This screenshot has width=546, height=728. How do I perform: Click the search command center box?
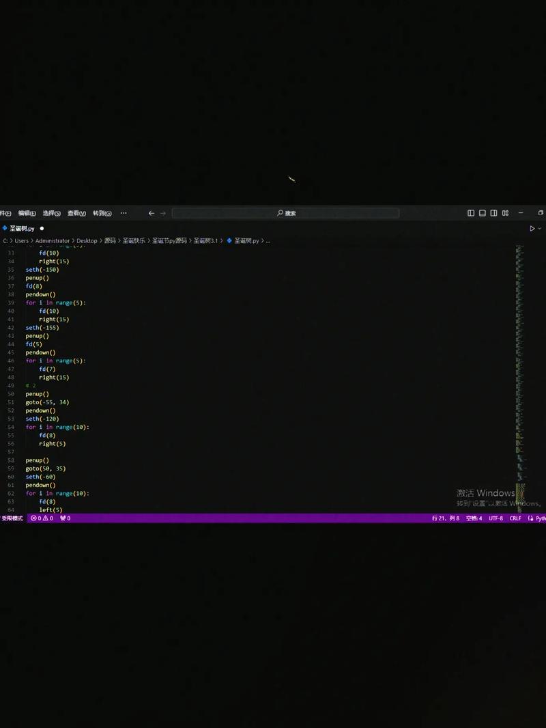(x=285, y=213)
